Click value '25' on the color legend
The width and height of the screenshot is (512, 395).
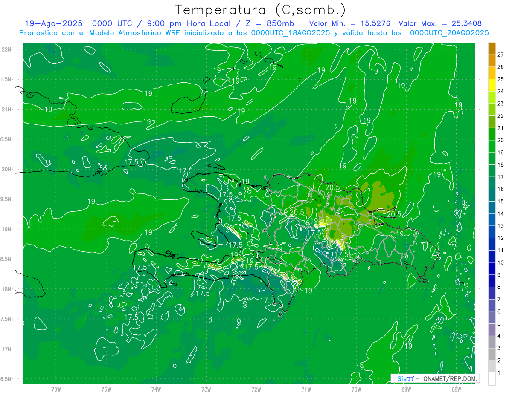(x=501, y=79)
